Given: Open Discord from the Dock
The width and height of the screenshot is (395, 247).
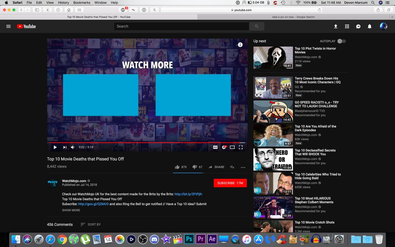Looking at the screenshot, I should point(154,239).
